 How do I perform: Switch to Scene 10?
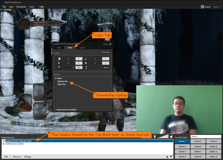[x=213, y=146]
